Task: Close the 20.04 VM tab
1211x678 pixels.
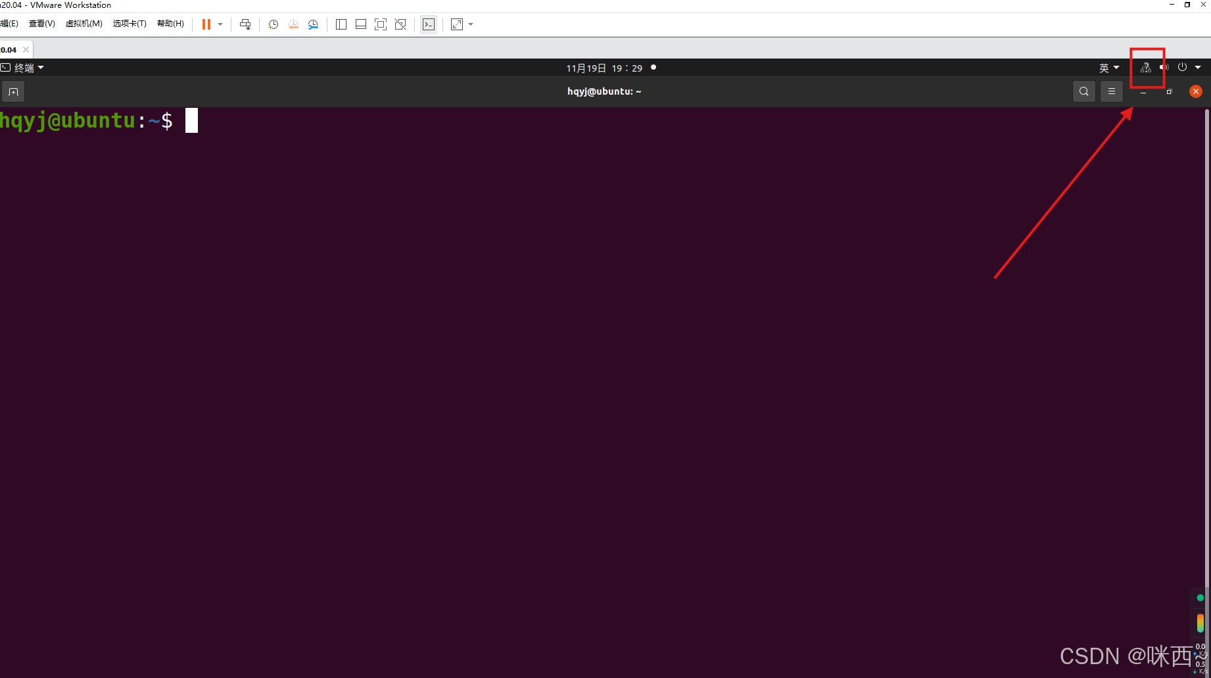Action: pos(26,49)
